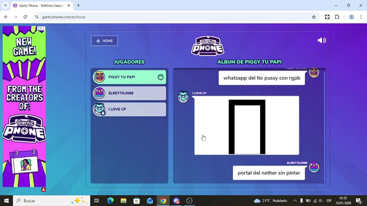367x206 pixels.
Task: Select the Gartic Phone browser tab
Action: 41,5
